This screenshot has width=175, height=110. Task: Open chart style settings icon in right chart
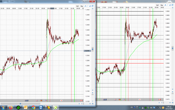tap(170, 5)
